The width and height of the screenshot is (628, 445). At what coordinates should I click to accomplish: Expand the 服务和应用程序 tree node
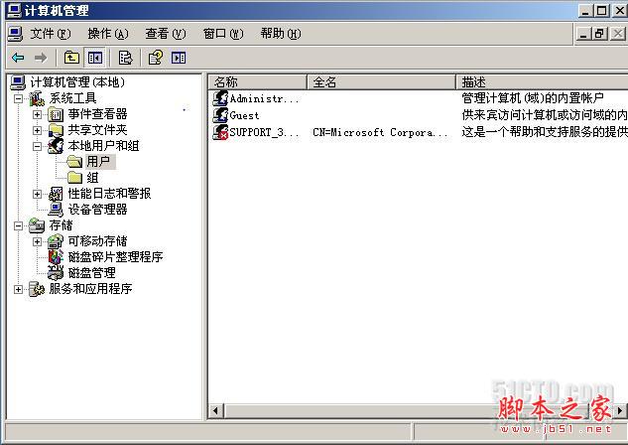click(x=18, y=289)
